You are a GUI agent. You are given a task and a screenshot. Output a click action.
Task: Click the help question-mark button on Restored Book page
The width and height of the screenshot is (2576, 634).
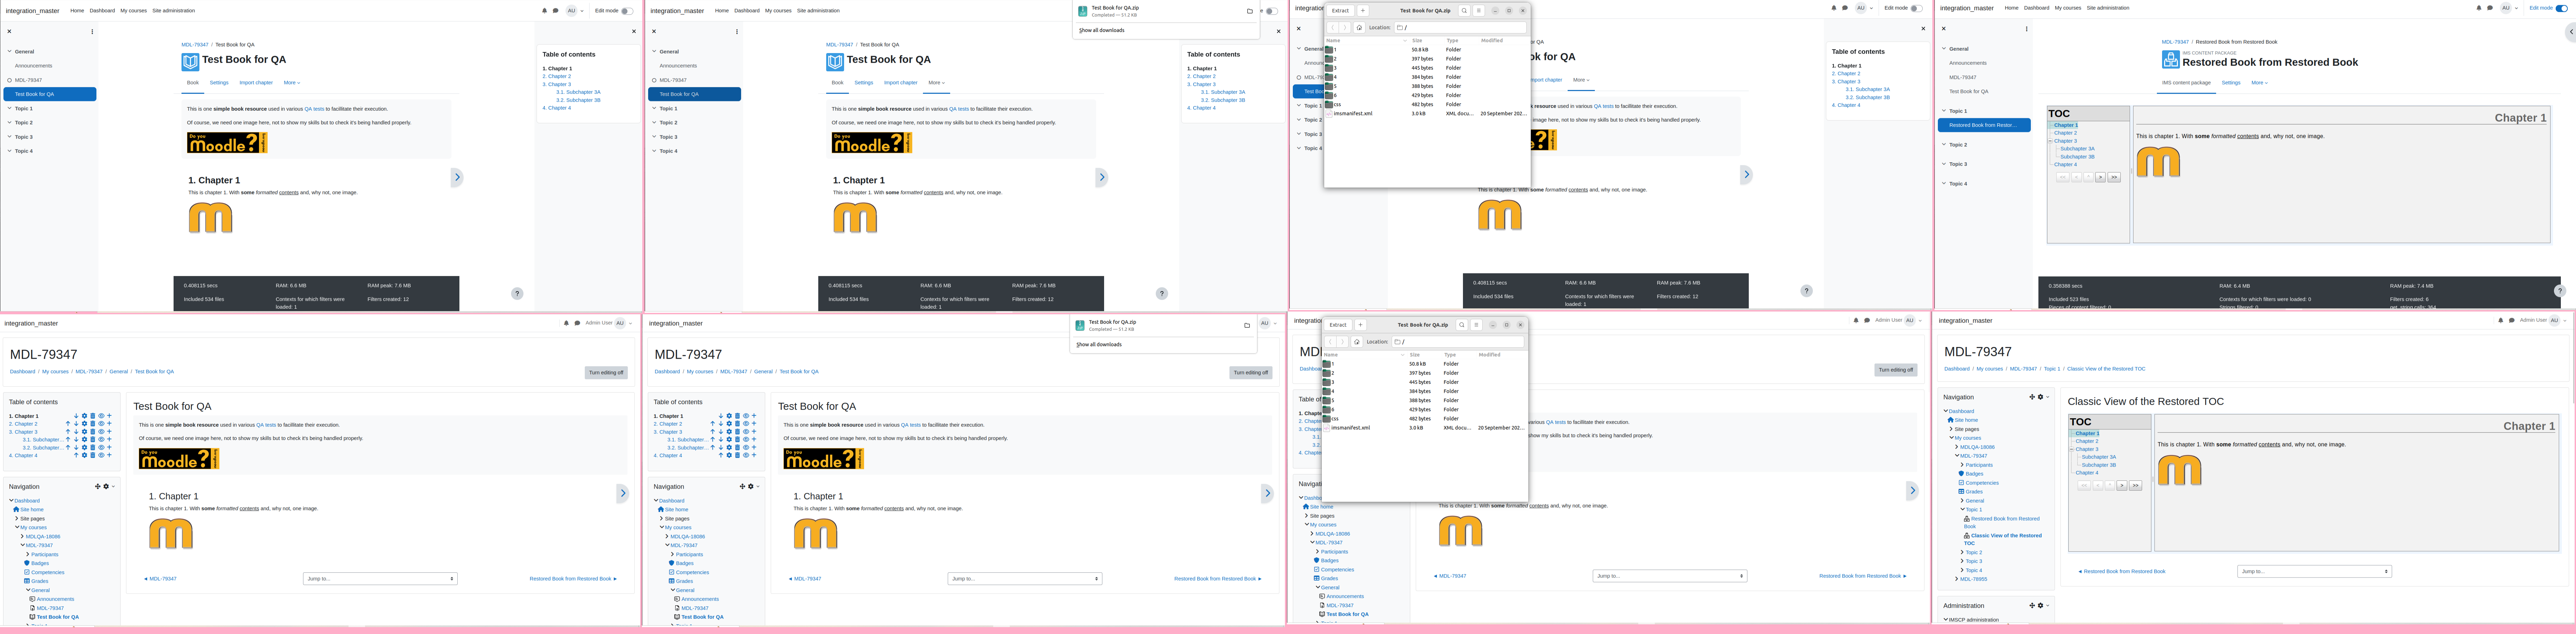(x=2560, y=291)
